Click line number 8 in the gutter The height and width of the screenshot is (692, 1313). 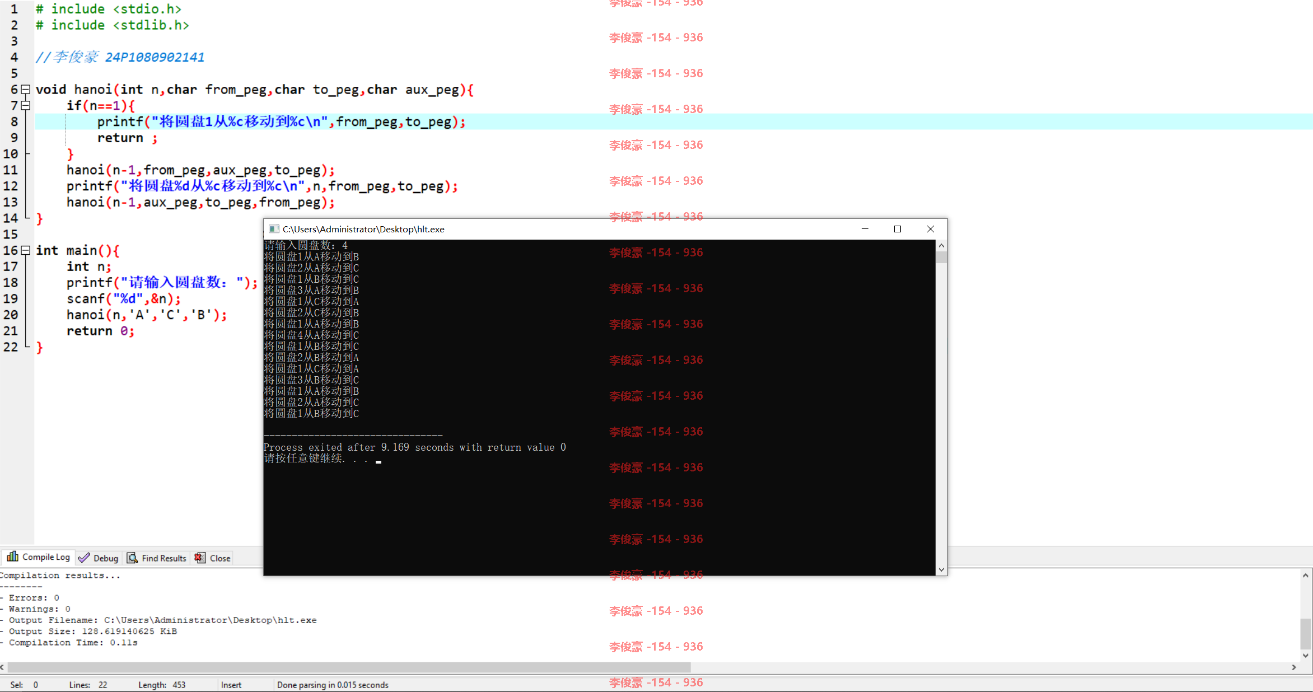(14, 121)
